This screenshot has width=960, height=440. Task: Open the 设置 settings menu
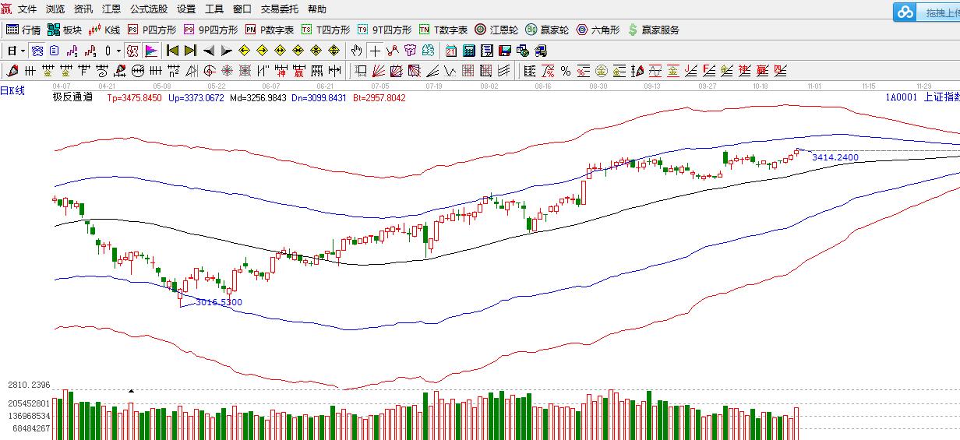pyautogui.click(x=186, y=9)
